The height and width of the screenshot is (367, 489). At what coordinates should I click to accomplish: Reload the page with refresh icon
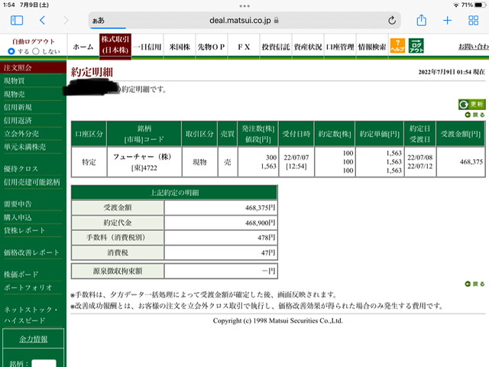[392, 21]
